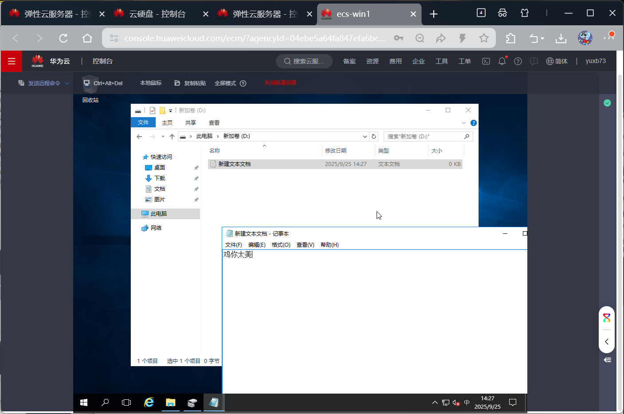Open File Explorer taskbar icon
The width and height of the screenshot is (624, 414).
tap(171, 402)
